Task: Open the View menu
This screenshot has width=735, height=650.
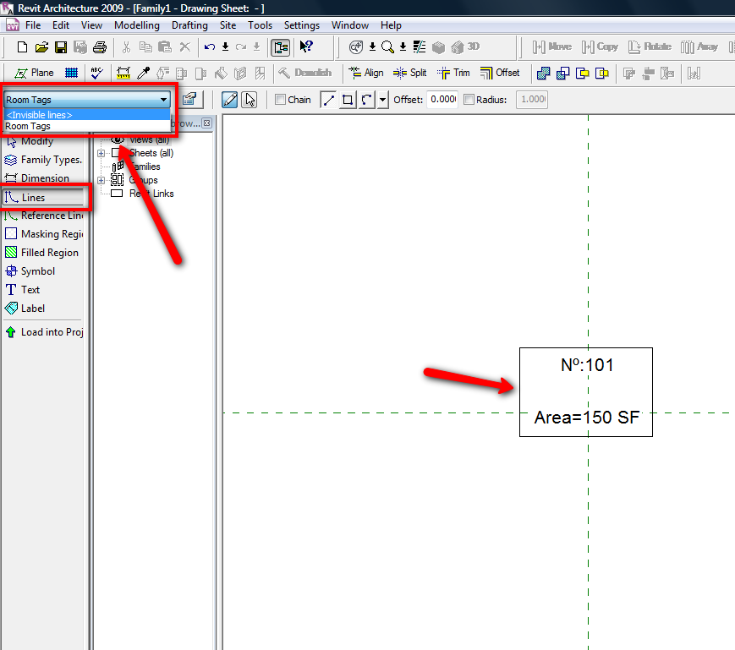Action: pyautogui.click(x=91, y=25)
